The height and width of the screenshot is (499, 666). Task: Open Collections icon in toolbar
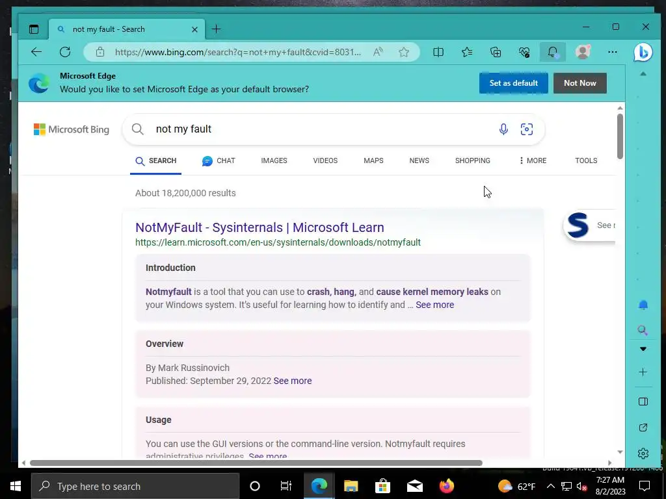point(495,52)
